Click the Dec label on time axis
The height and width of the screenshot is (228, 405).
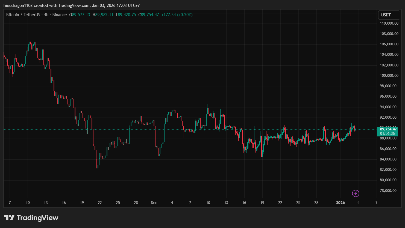coord(154,203)
